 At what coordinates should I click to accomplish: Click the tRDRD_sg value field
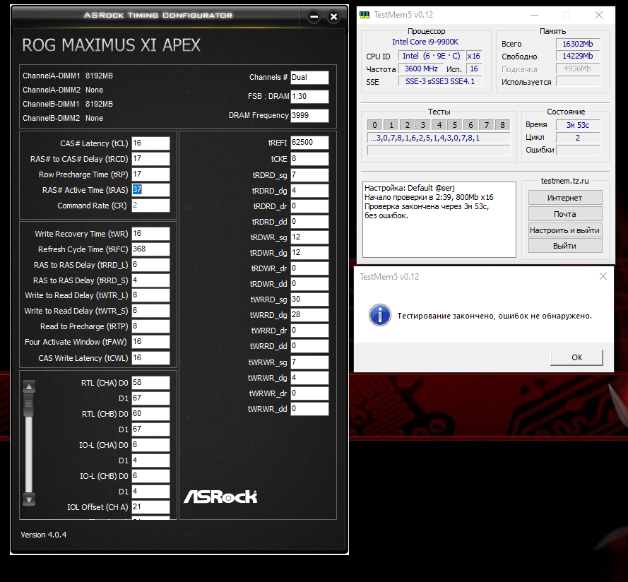309,175
